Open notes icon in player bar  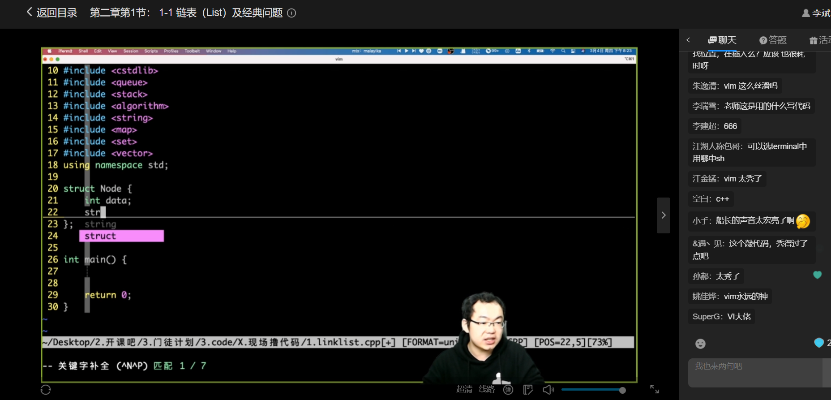click(x=528, y=390)
